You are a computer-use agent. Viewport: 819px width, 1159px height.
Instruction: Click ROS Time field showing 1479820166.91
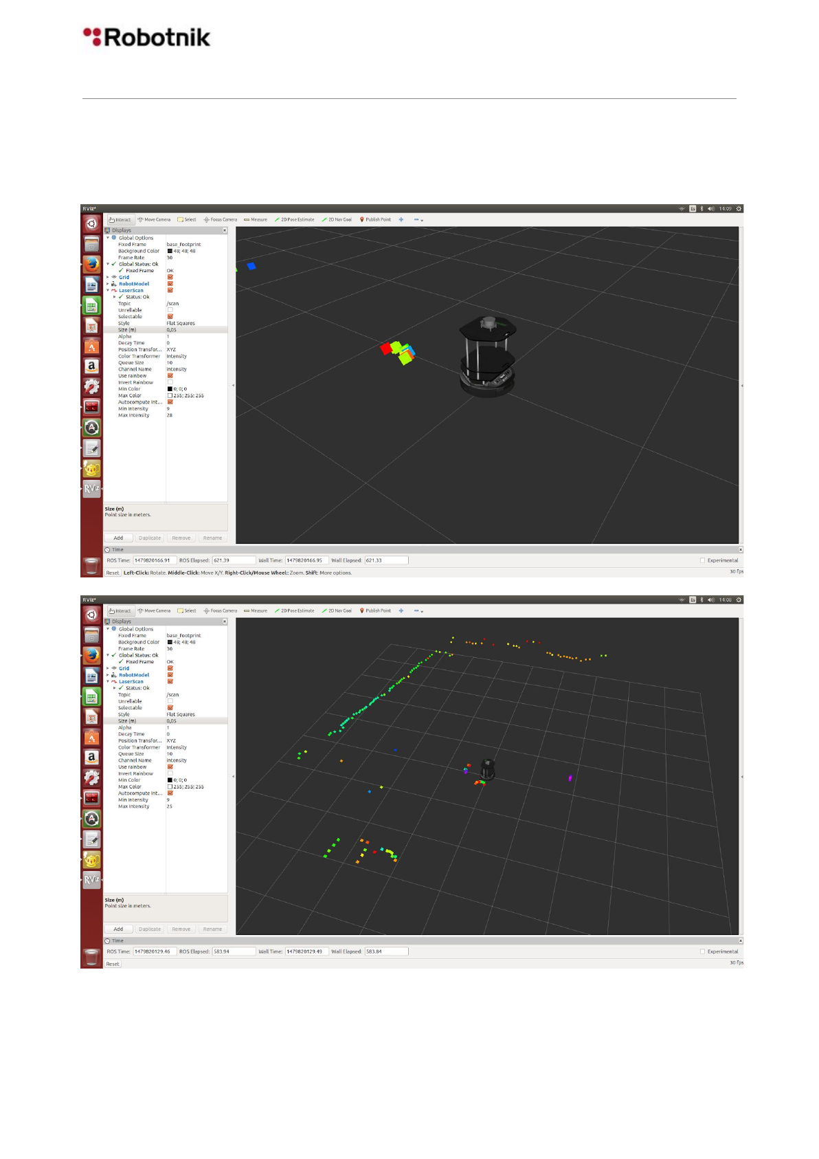155,561
